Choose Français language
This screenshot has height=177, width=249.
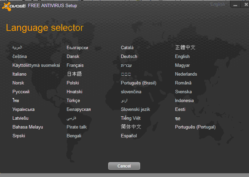tap(75, 65)
